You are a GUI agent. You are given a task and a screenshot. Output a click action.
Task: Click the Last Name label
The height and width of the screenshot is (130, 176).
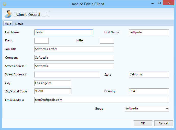pyautogui.click(x=12, y=32)
